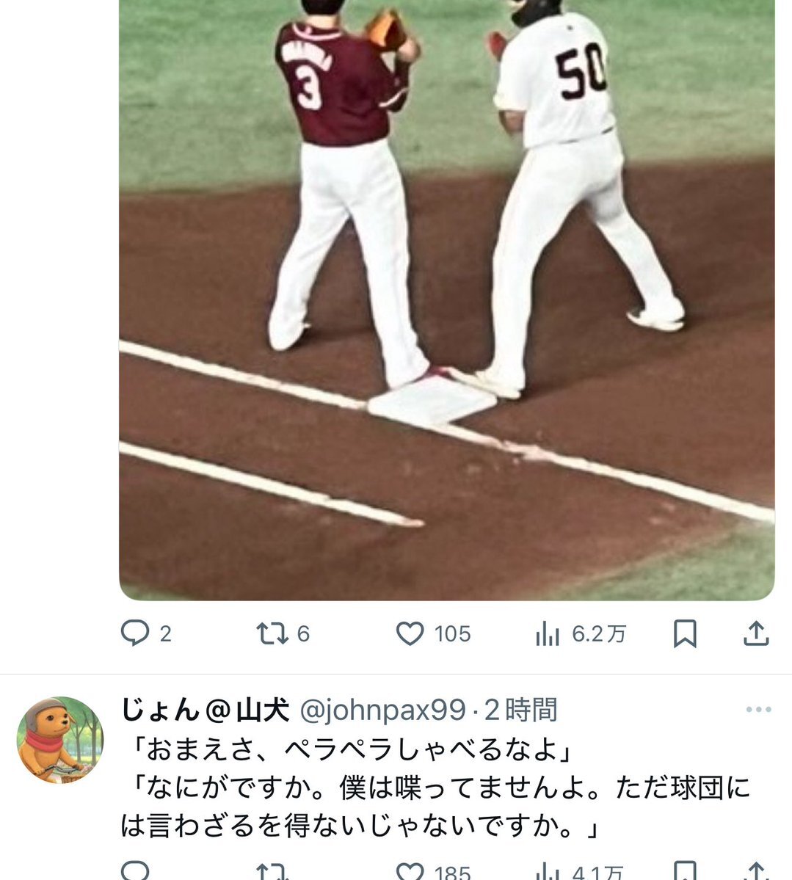Open tweet text starting with おまえさ
The image size is (792, 880).
[x=435, y=788]
